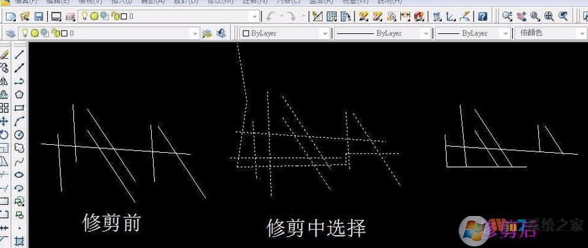588x248 pixels.
Task: Click the Properties palette icon after Redo
Action: 318,16
